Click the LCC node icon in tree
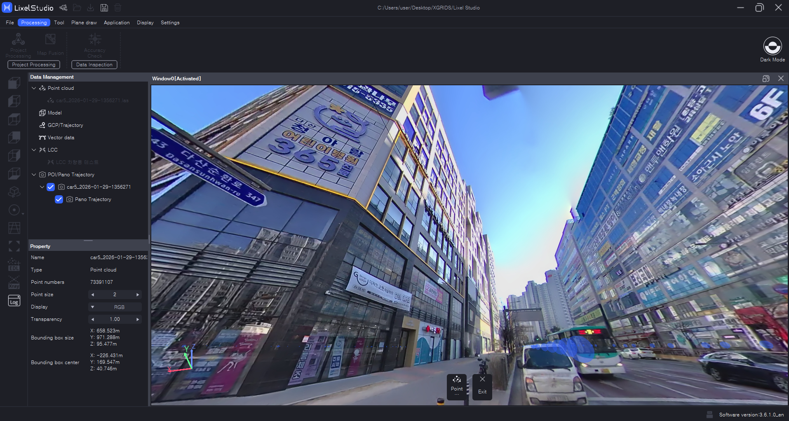Viewport: 789px width, 421px height. coord(42,150)
